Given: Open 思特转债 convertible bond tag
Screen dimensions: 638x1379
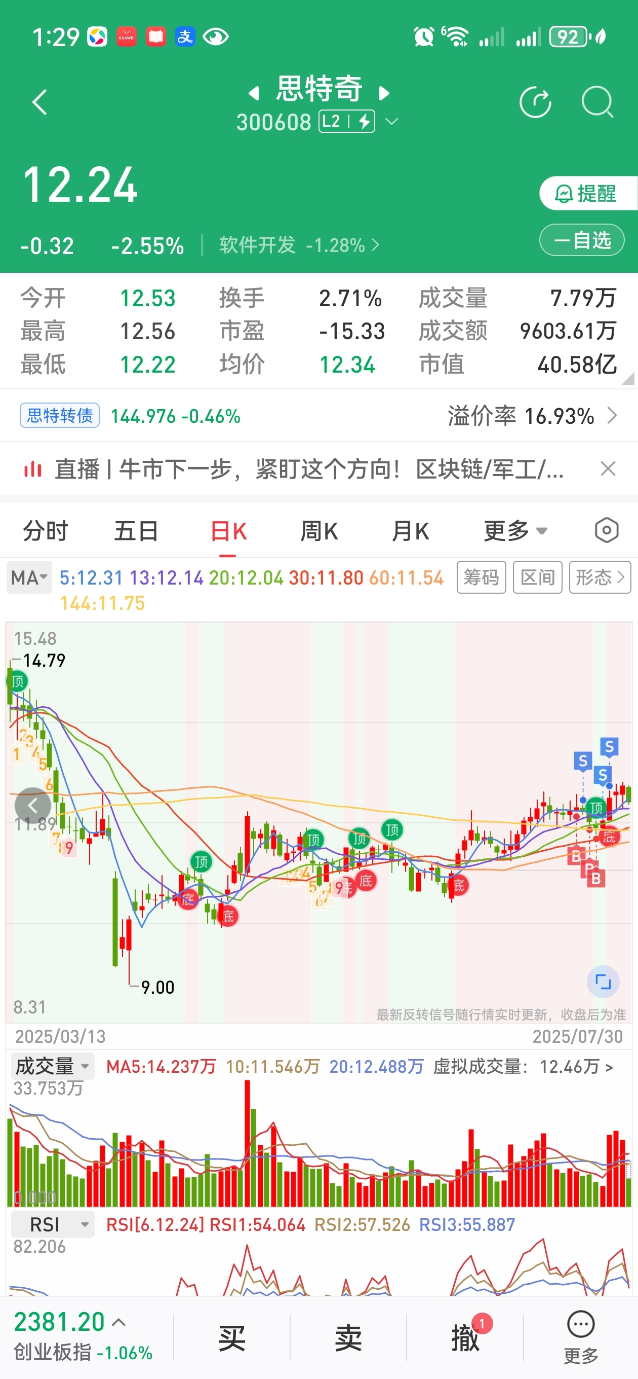Looking at the screenshot, I should point(60,415).
